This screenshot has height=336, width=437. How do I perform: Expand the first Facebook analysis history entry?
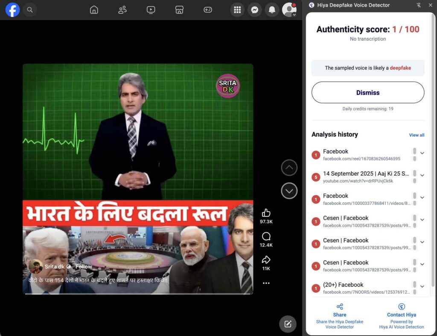pyautogui.click(x=422, y=153)
